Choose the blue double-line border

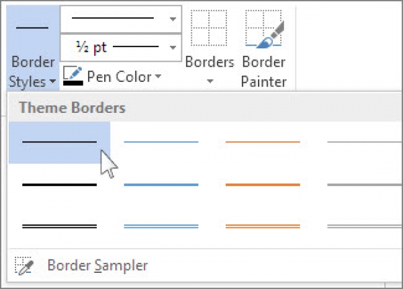pyautogui.click(x=161, y=226)
